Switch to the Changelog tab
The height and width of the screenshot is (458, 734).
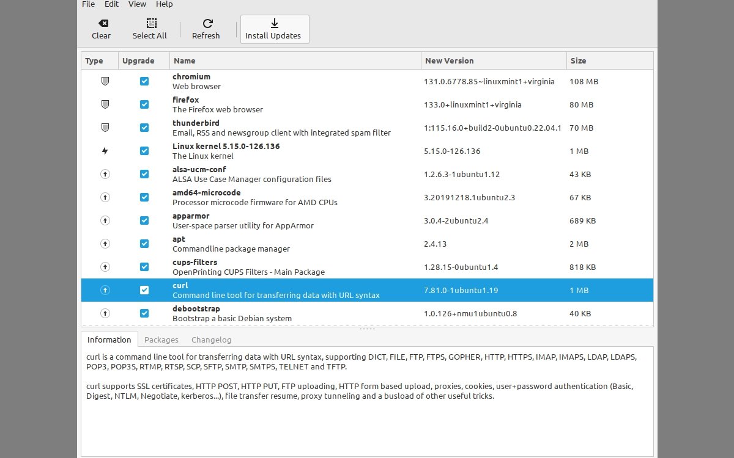point(211,340)
